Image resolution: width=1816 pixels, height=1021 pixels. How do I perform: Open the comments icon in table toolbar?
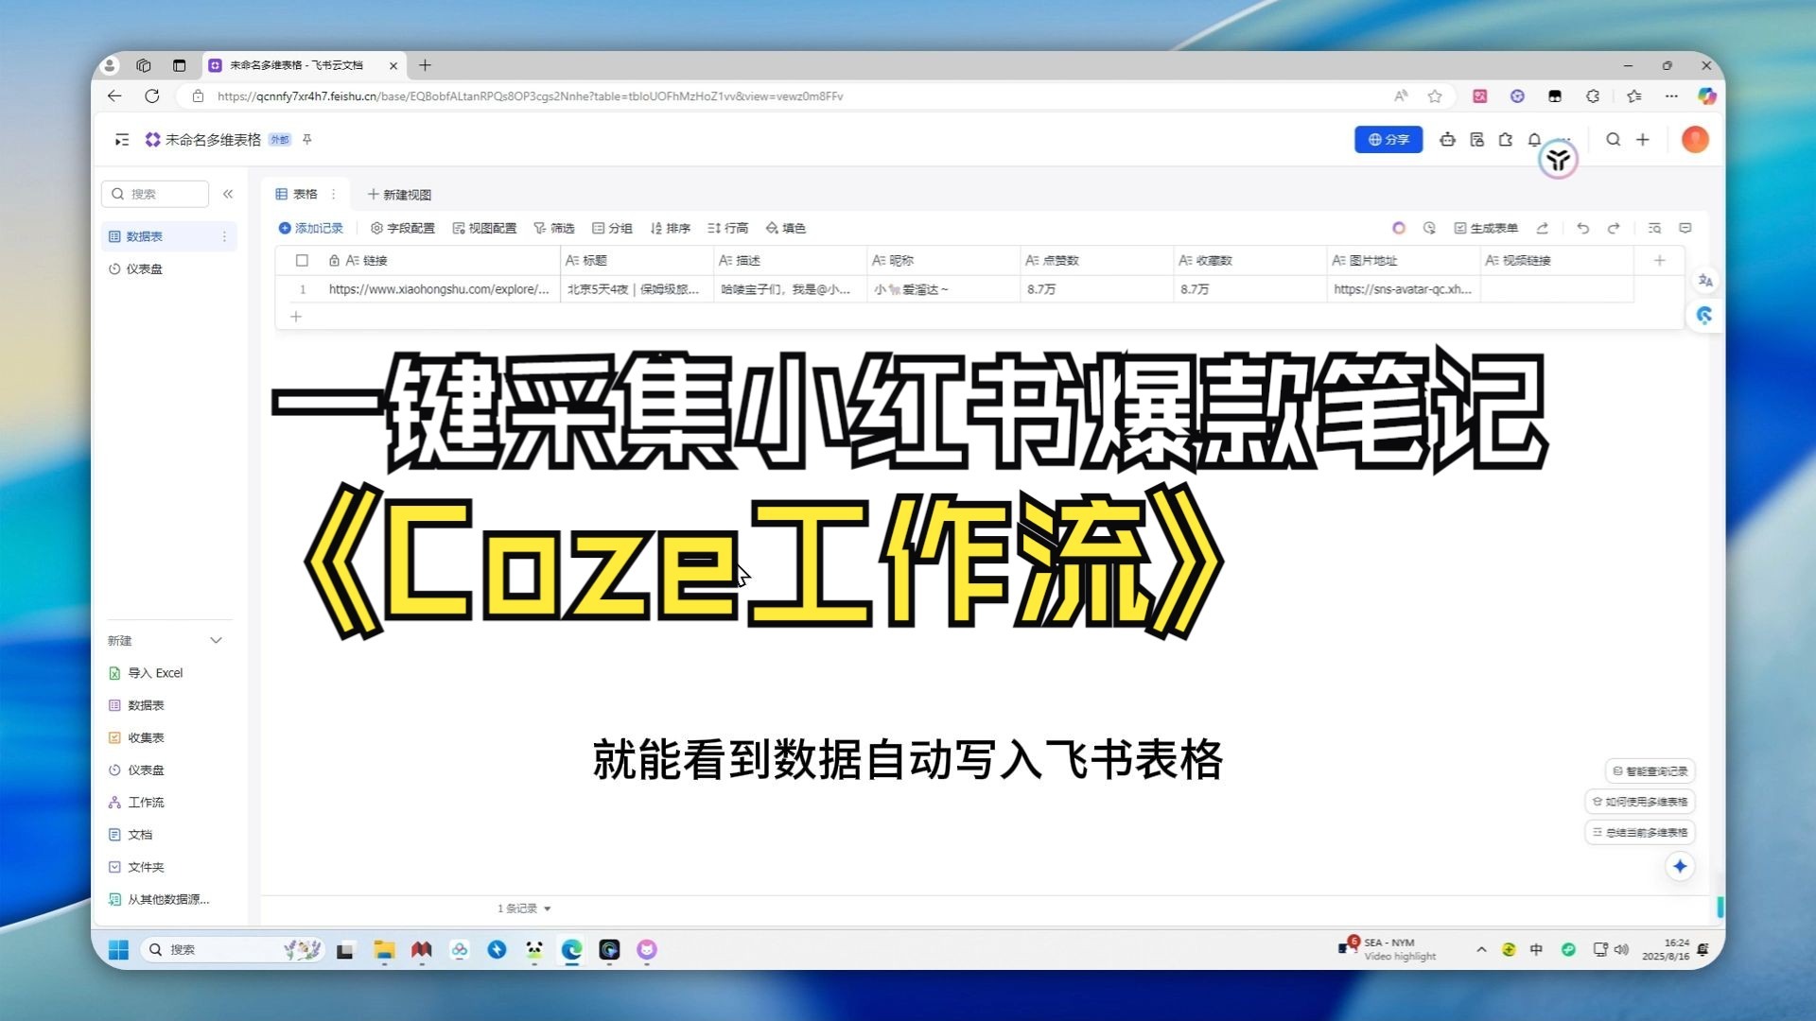click(x=1685, y=228)
